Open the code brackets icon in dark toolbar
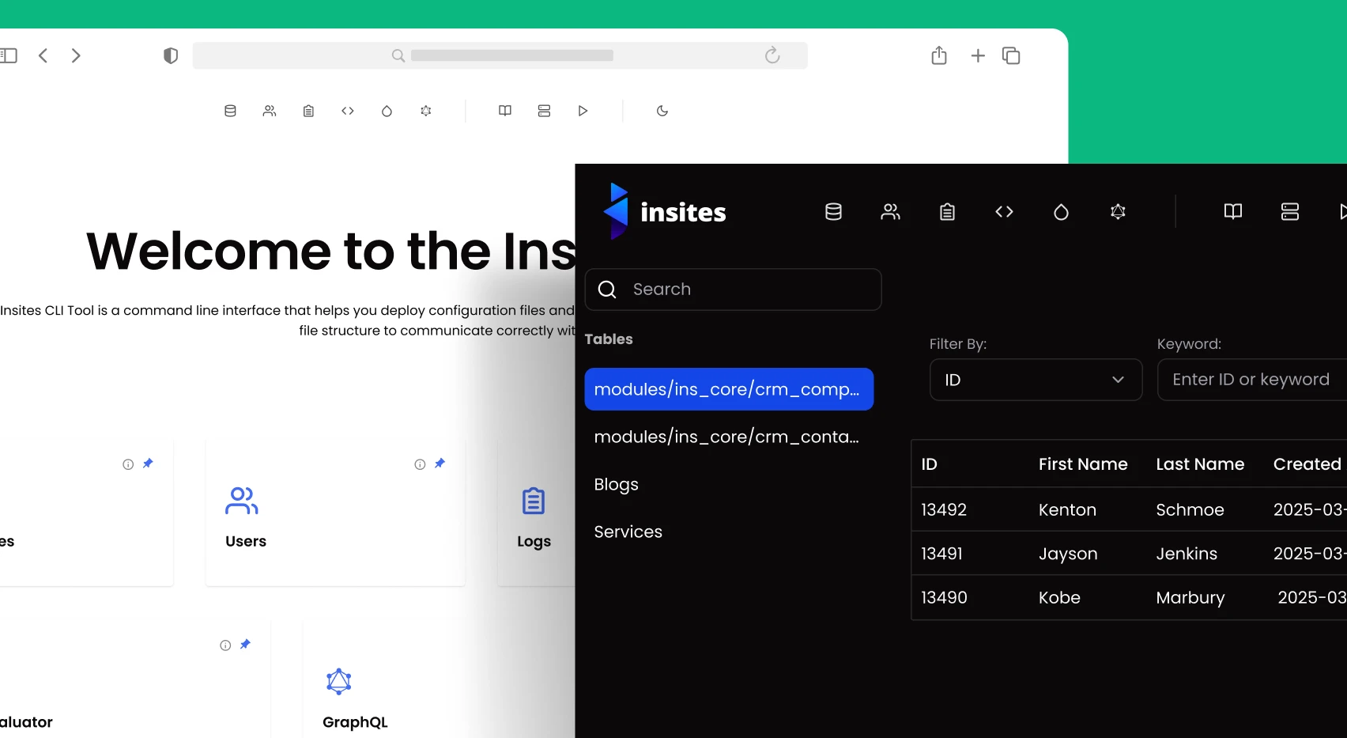This screenshot has height=738, width=1347. [1004, 212]
